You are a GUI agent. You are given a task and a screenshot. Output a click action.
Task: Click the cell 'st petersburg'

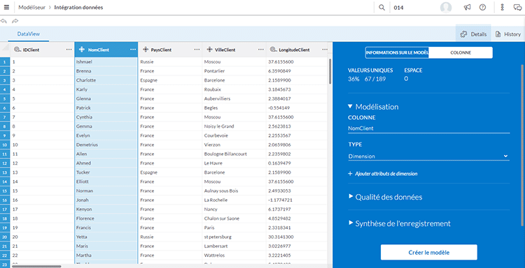[x=234, y=237]
